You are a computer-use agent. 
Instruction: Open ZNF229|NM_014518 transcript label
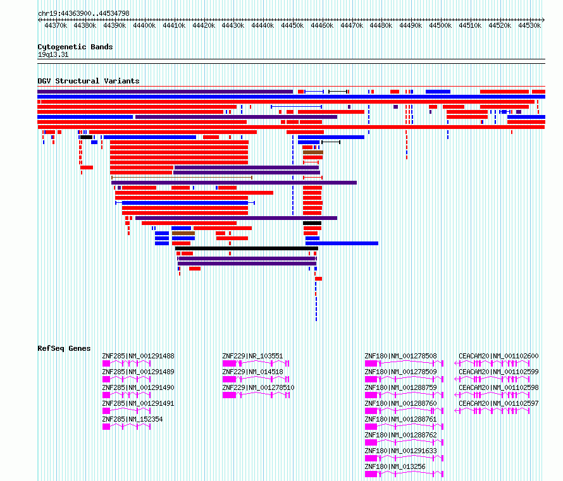click(x=252, y=372)
